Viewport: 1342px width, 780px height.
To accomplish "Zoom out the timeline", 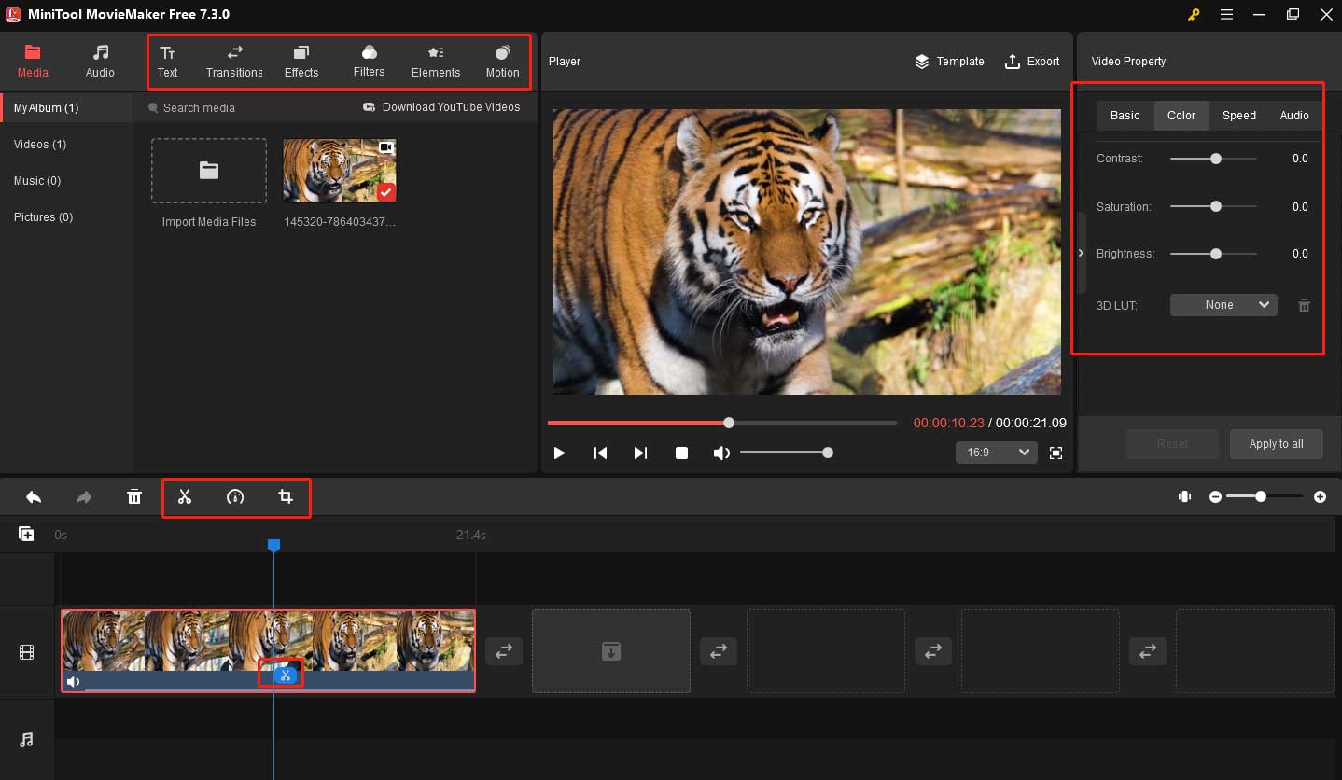I will (1215, 497).
